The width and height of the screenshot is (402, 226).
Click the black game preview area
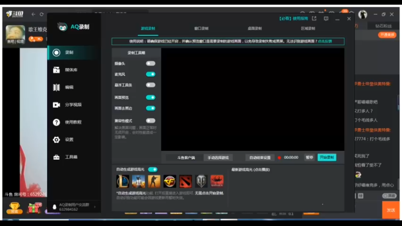253,99
